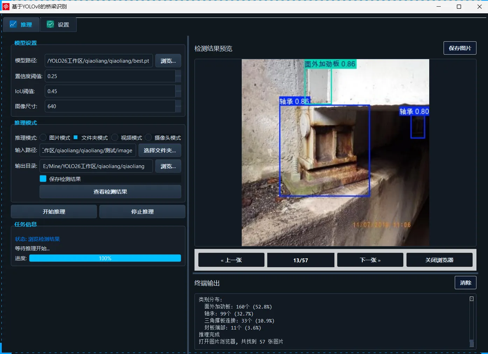Save the detection image with 保存图片
The image size is (488, 354).
(x=460, y=48)
